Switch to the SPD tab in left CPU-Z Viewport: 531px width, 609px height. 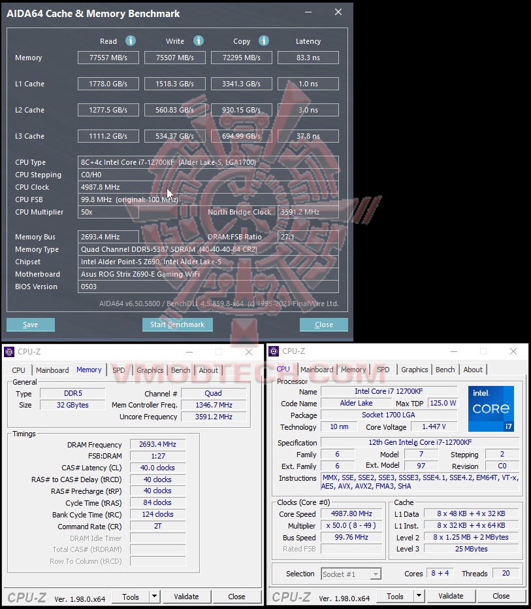click(119, 370)
